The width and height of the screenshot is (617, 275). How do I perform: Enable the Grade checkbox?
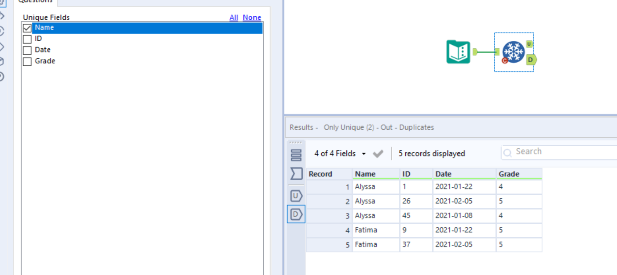[x=27, y=61]
